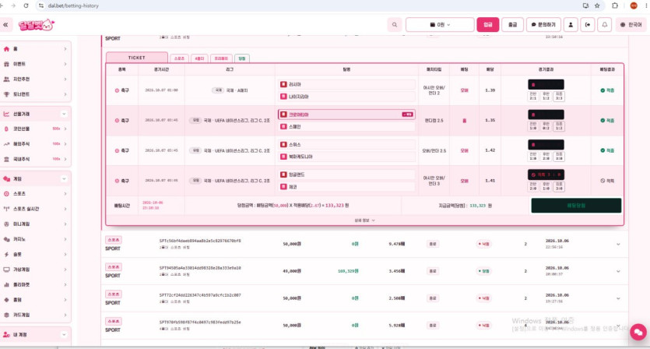650x349 pixels.
Task: Click the bitcoin futures icon in sidebar
Action: 6,129
